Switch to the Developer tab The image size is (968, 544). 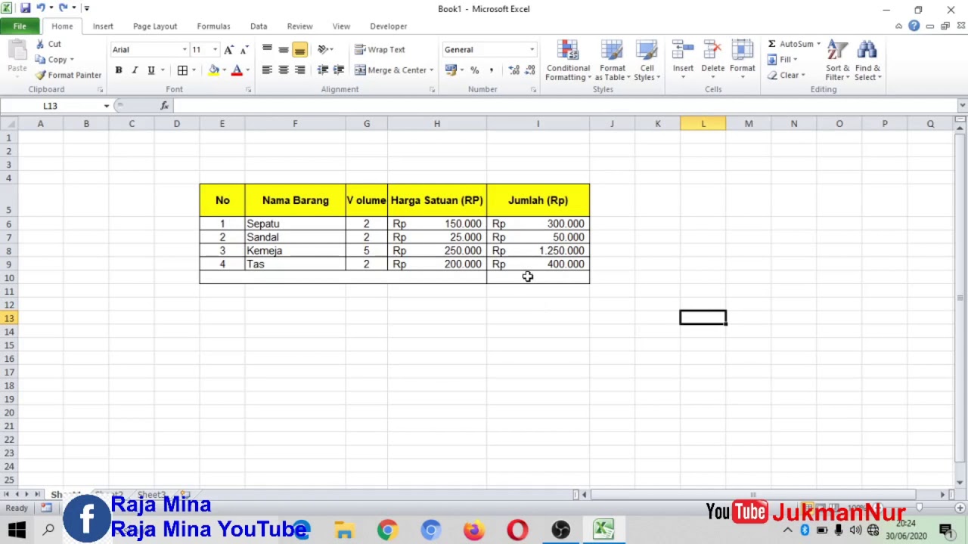tap(388, 26)
